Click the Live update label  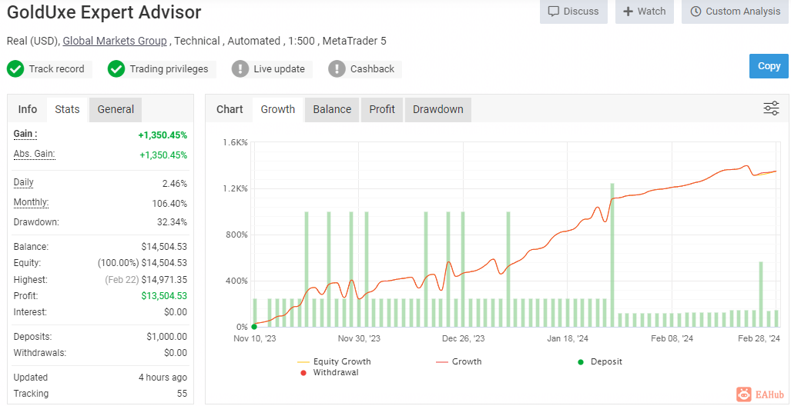pyautogui.click(x=279, y=69)
